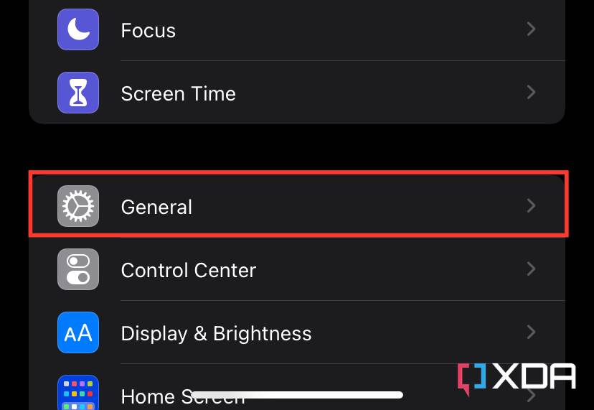Select the Display & Brightness label
The height and width of the screenshot is (410, 594).
click(x=216, y=334)
